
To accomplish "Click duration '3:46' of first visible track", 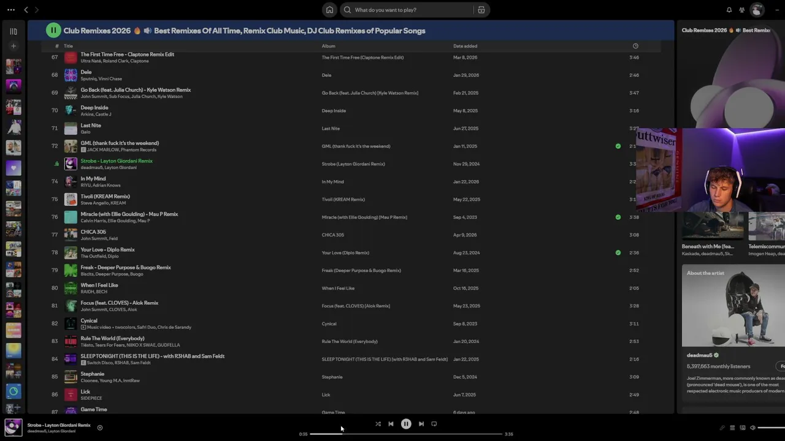I will pyautogui.click(x=634, y=58).
